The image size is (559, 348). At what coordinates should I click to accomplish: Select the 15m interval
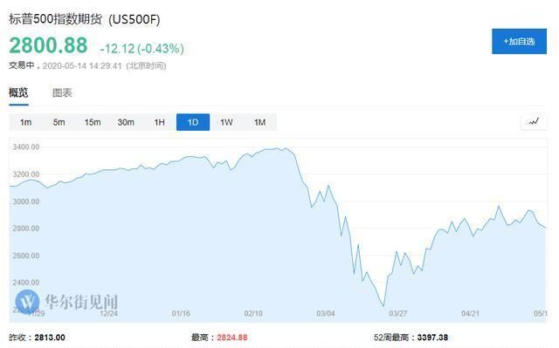point(93,122)
